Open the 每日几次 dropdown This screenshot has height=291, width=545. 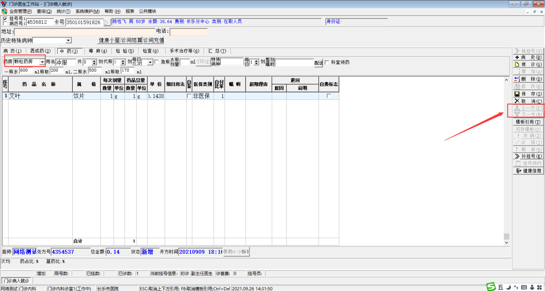click(x=150, y=62)
